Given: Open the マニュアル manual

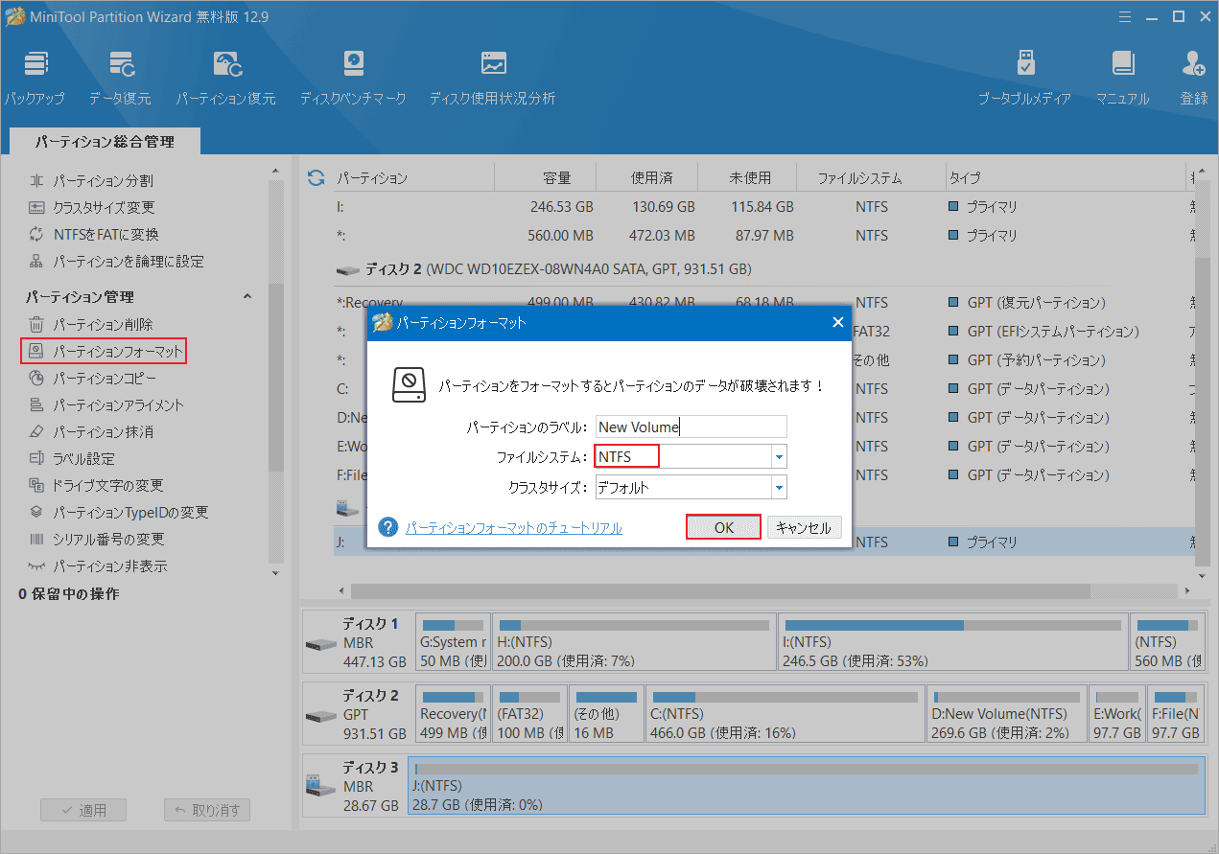Looking at the screenshot, I should pos(1122,78).
